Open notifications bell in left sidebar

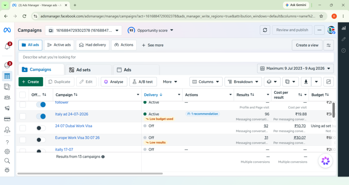(7, 46)
